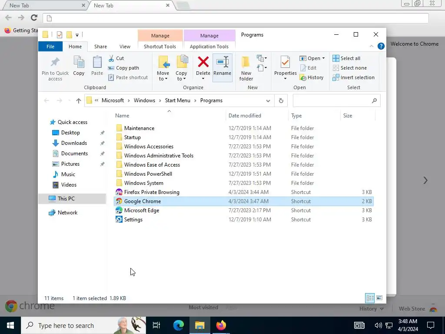Viewport: 445px width, 334px height.
Task: Click the Start Menu breadcrumb
Action: (x=178, y=100)
